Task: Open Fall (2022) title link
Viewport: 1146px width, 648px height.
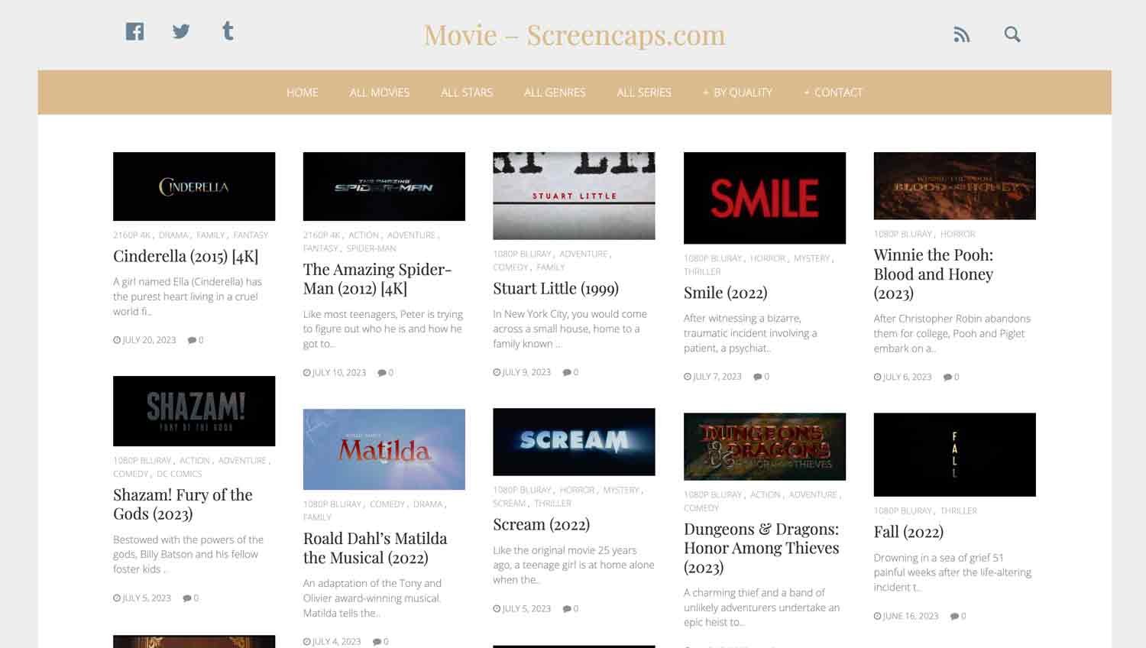Action: [x=908, y=532]
